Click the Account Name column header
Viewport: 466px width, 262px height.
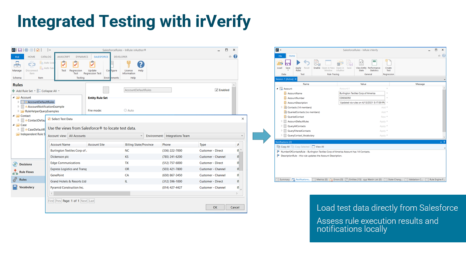tap(68, 144)
